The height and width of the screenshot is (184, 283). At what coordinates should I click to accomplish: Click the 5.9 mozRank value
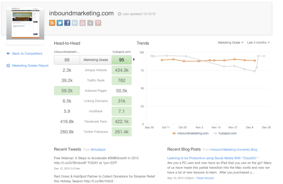(67, 111)
